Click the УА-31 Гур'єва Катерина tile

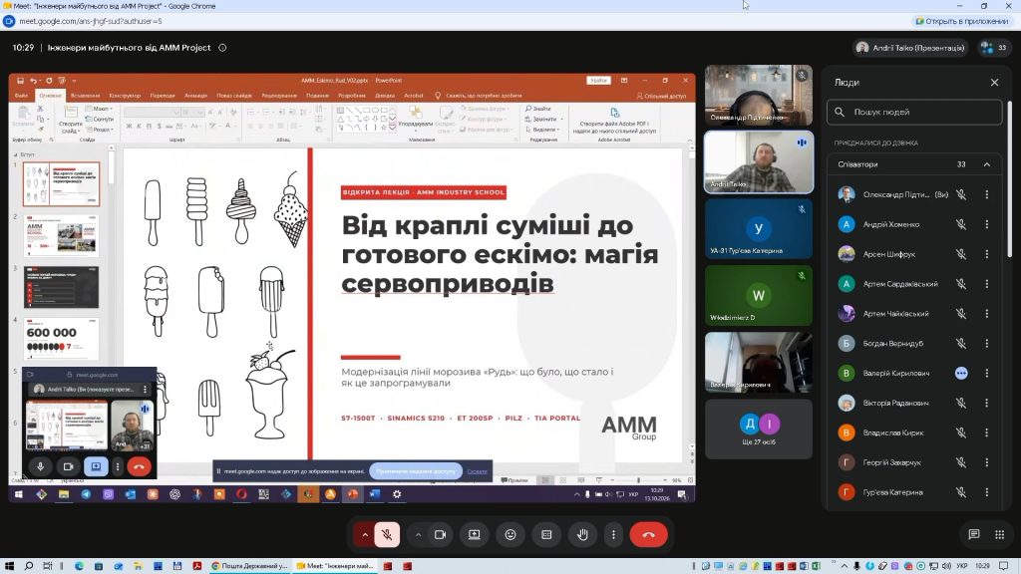click(x=759, y=229)
